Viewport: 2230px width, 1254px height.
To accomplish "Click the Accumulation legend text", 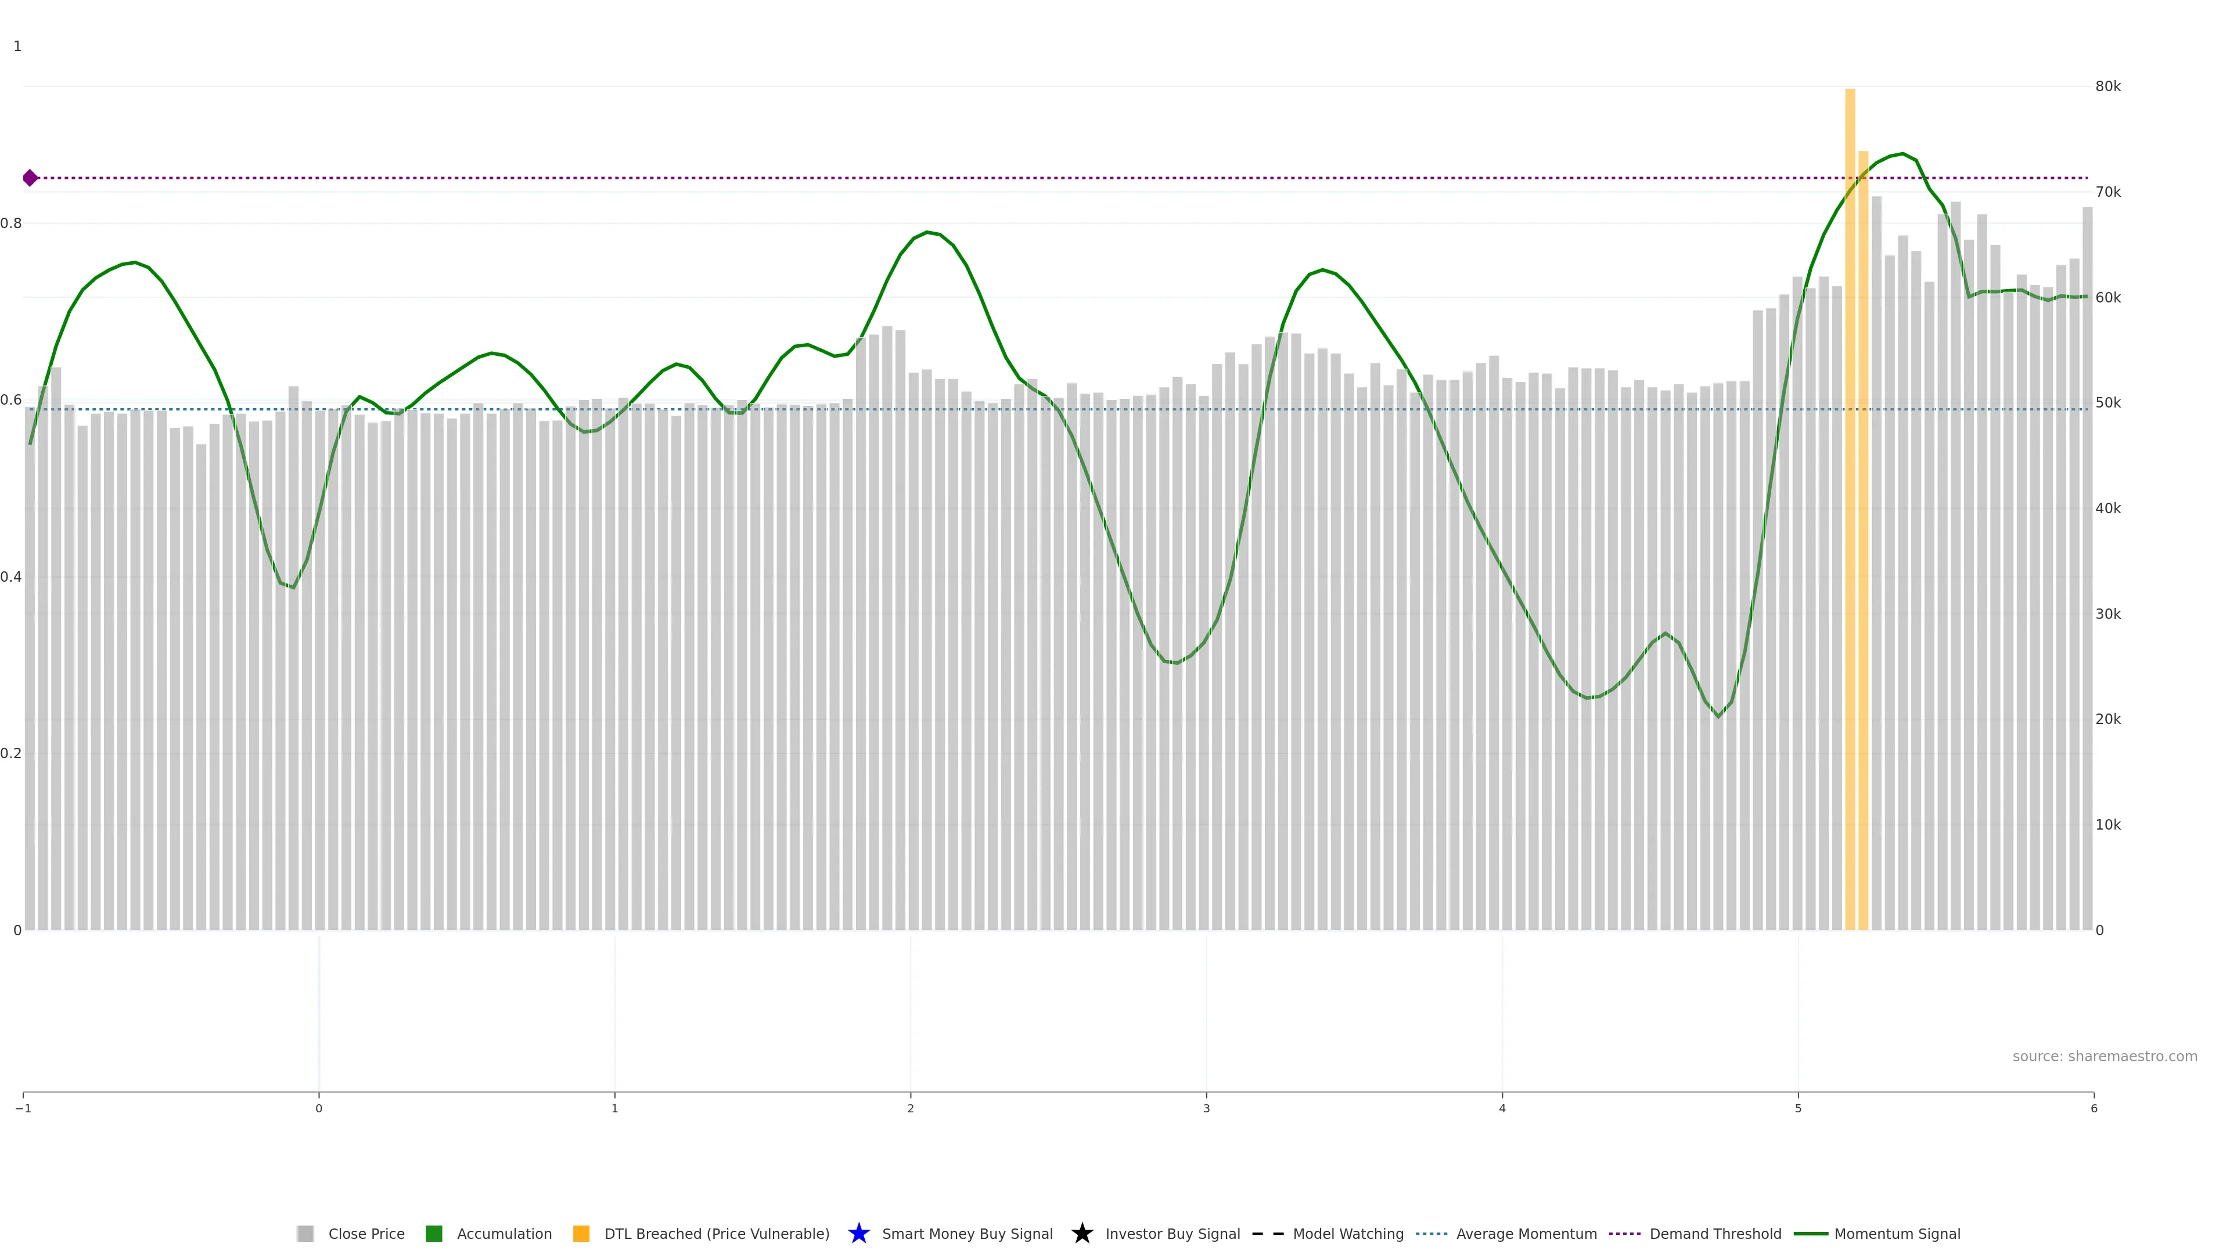I will 504,1233.
